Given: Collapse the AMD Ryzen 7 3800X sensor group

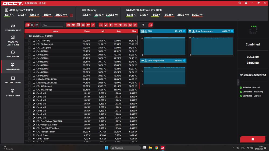Looking at the screenshot, I should [27, 36].
